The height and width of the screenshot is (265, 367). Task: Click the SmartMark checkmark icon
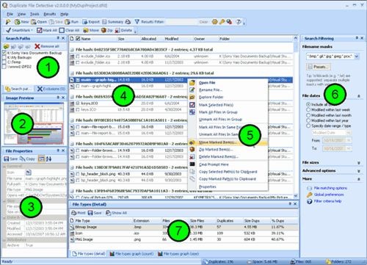(x=8, y=30)
